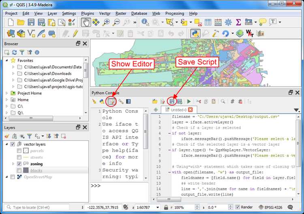Click the Type to locate search field

[x=36, y=207]
